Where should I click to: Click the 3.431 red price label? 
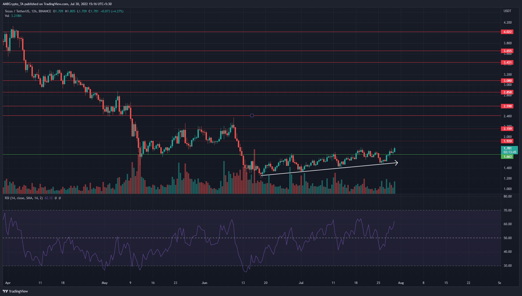[507, 63]
